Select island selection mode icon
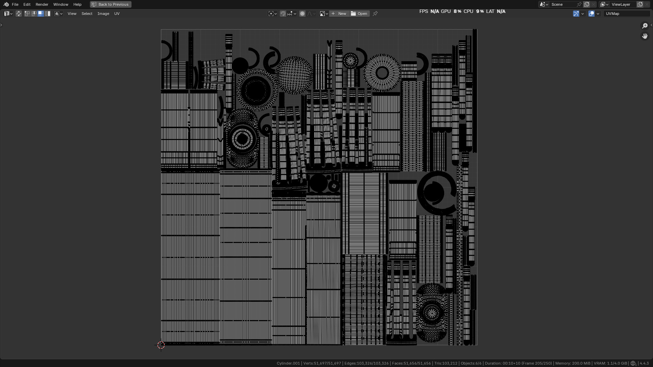Image resolution: width=653 pixels, height=367 pixels. [x=48, y=14]
